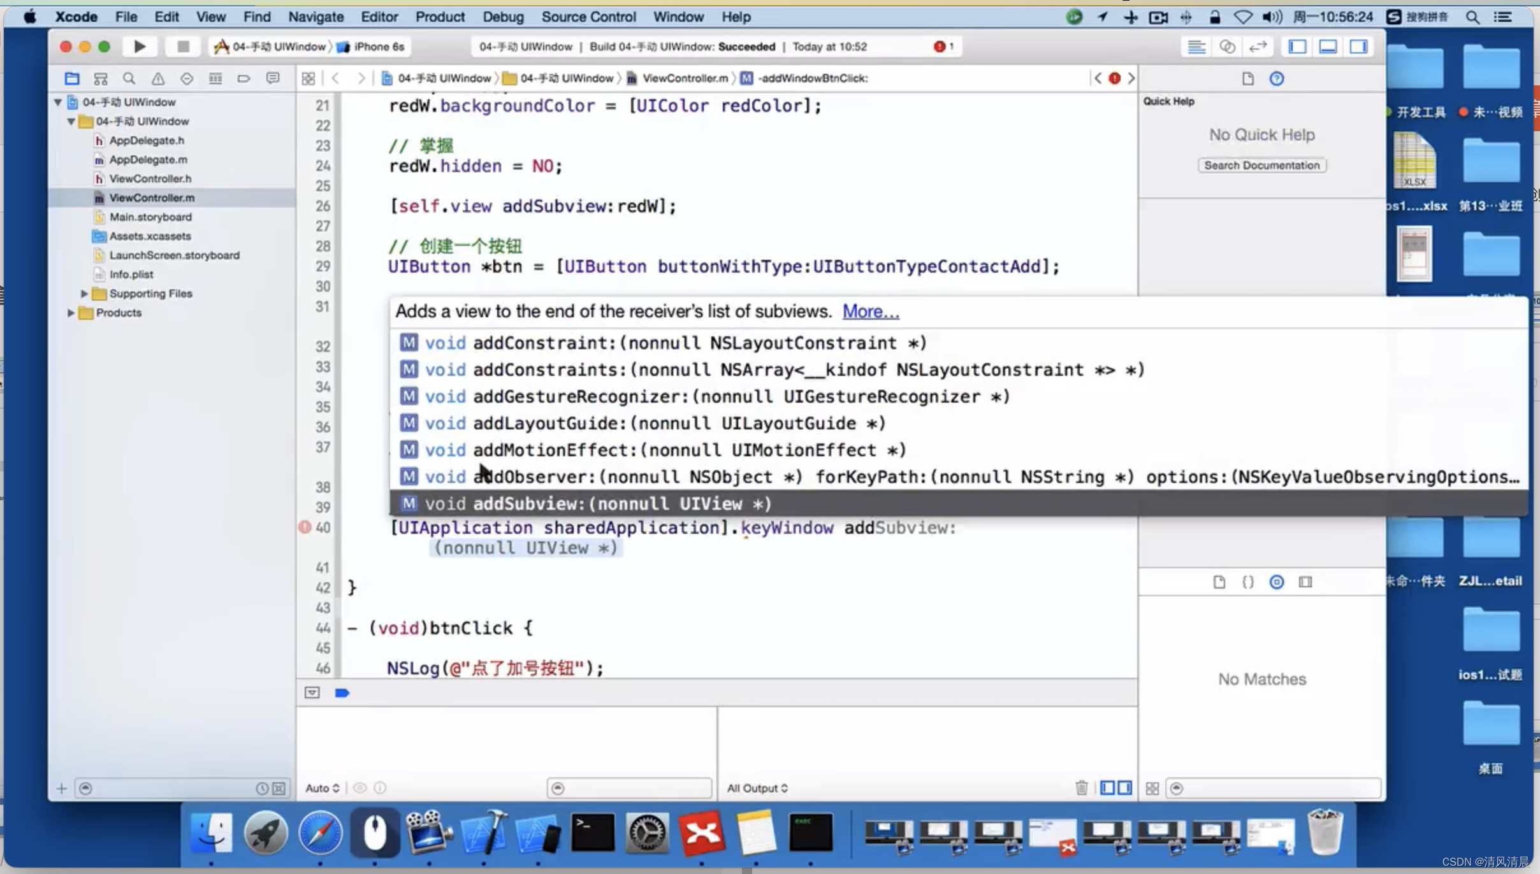Click the Xcode file navigator icon
The image size is (1540, 874).
pyautogui.click(x=71, y=79)
